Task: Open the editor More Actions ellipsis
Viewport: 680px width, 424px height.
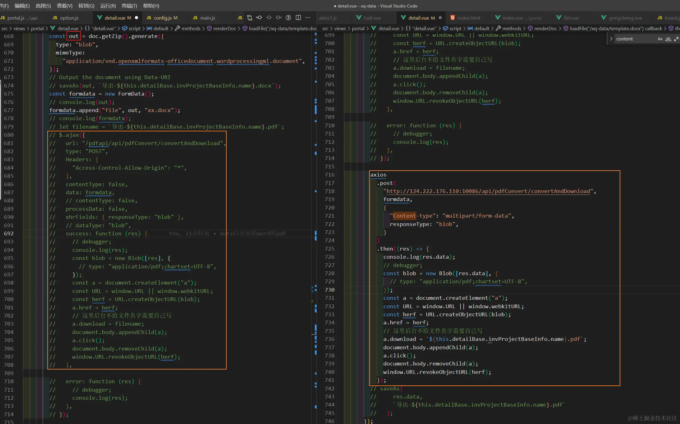Action: coord(308,18)
